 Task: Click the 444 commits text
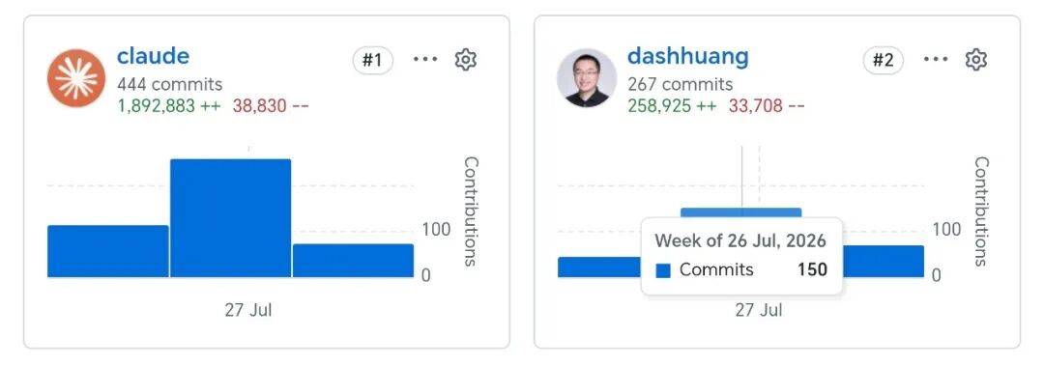click(x=170, y=85)
